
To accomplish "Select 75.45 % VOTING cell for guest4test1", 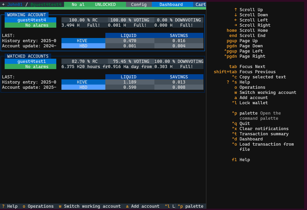I will (x=131, y=61).
